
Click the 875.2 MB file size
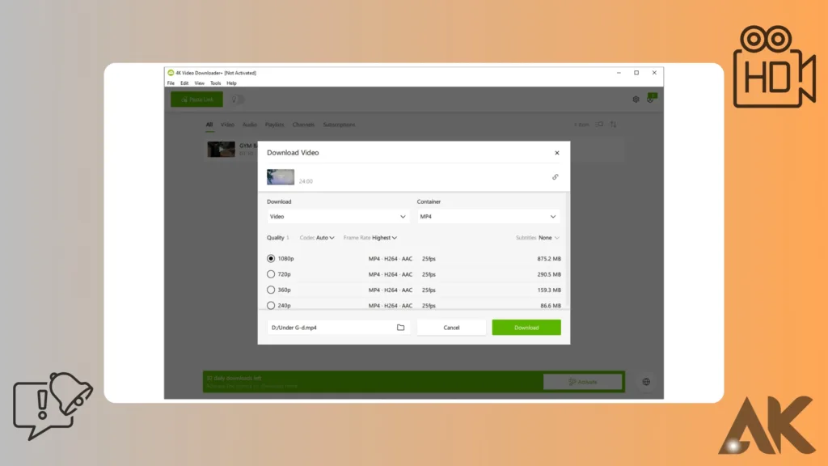(549, 259)
